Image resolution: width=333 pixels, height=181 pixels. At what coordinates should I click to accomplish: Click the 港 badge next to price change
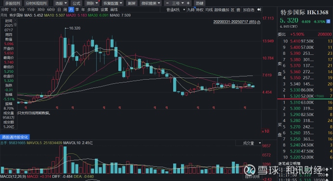tap(328, 22)
